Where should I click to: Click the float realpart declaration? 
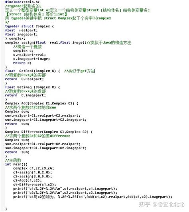point(21,30)
